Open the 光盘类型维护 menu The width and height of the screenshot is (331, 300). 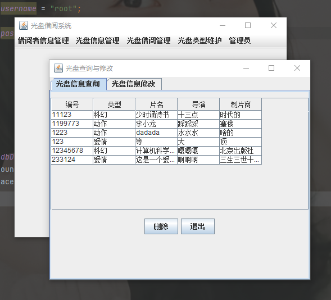(199, 40)
